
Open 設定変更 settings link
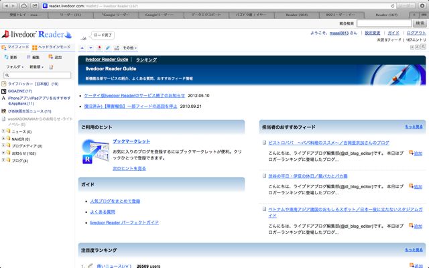373,33
